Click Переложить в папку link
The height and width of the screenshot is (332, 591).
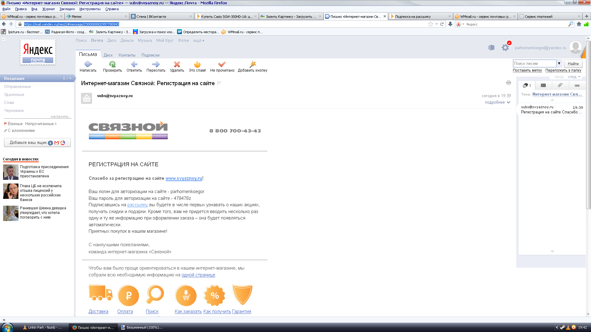563,70
